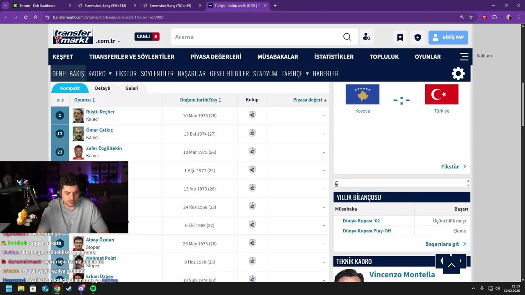Screen dimensions: 525x295
Task: Click the CANLI live scores button
Action: [x=147, y=36]
